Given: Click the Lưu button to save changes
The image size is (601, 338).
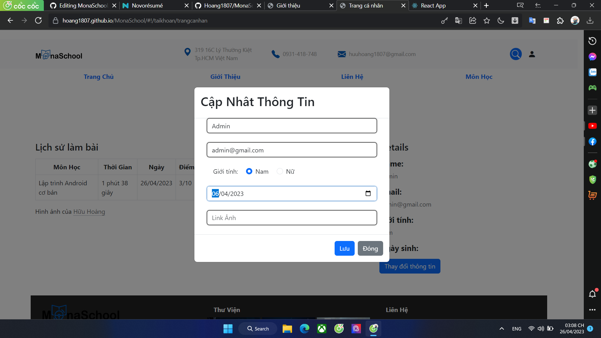Looking at the screenshot, I should tap(344, 248).
